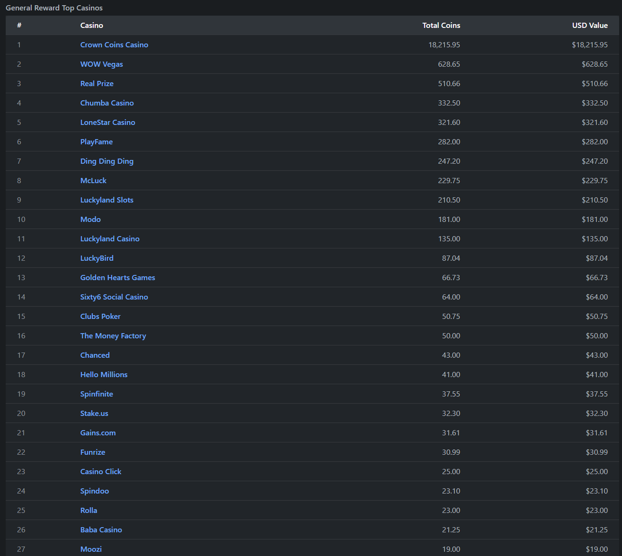Open the Golden Hearts Games link
Viewport: 622px width, 556px height.
(x=117, y=277)
